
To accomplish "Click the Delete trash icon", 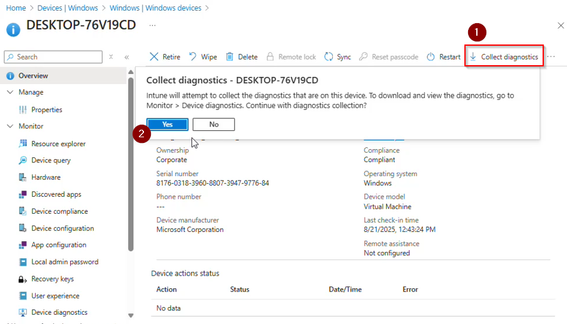I will point(230,57).
